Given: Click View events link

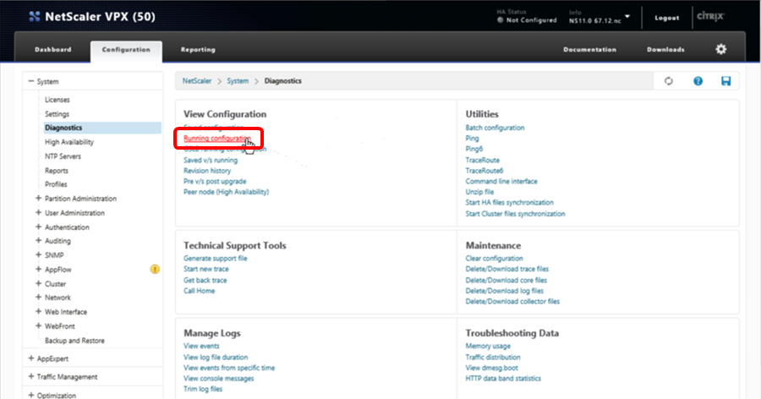Looking at the screenshot, I should coord(201,346).
